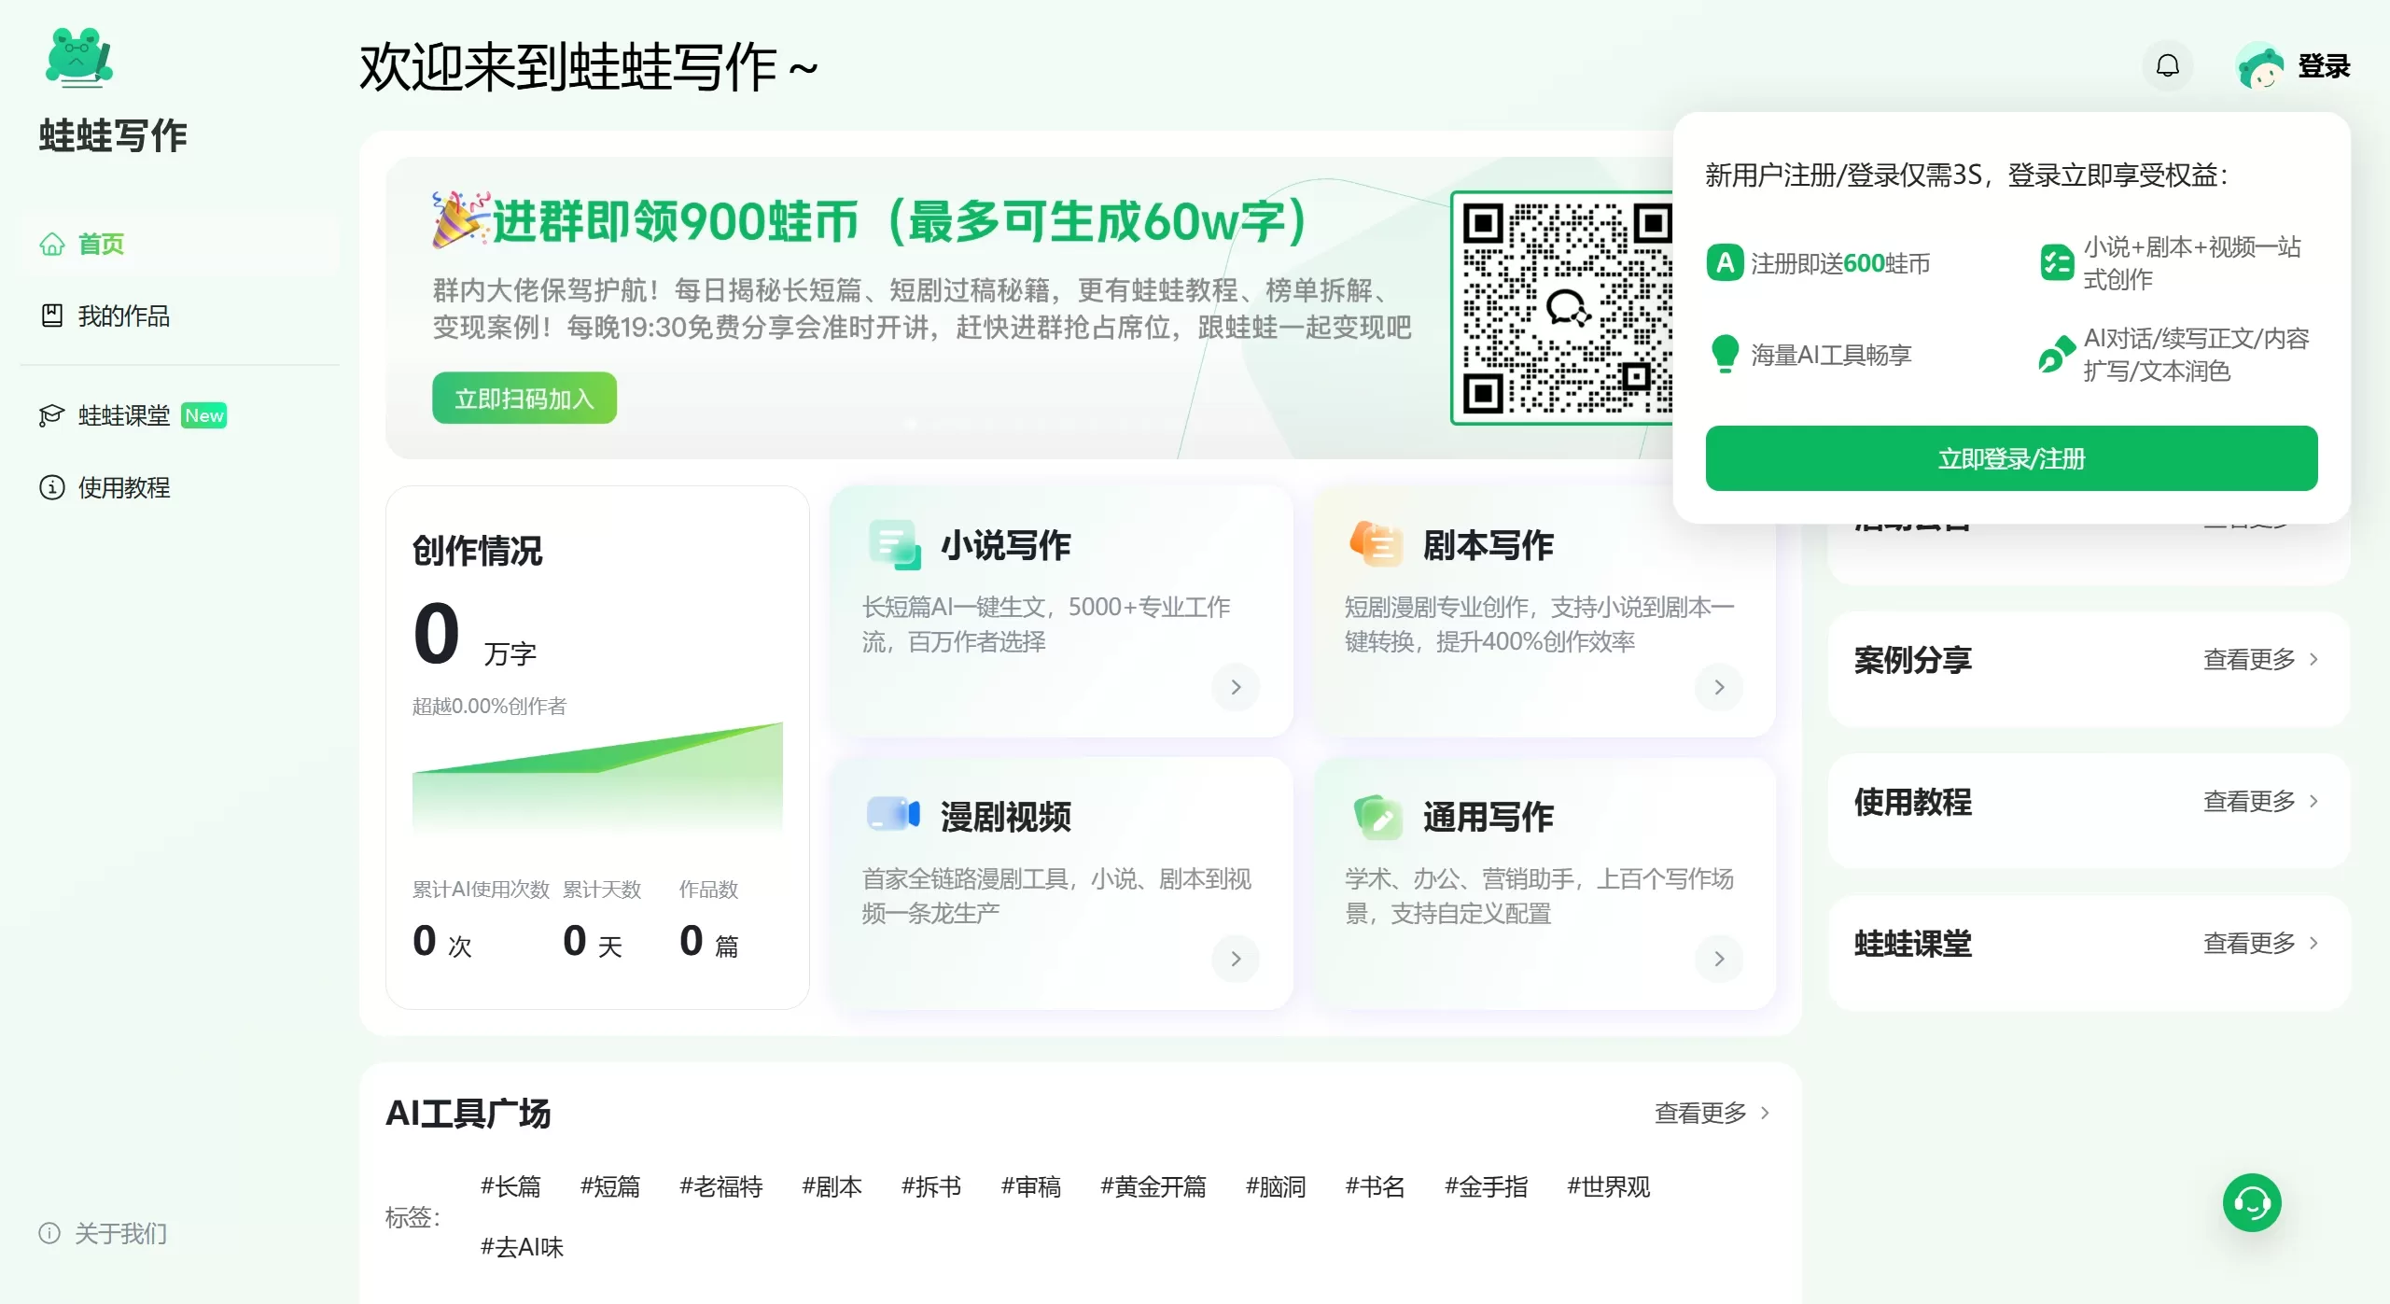Click the 创作情况 heading
The height and width of the screenshot is (1304, 2390).
[x=477, y=551]
